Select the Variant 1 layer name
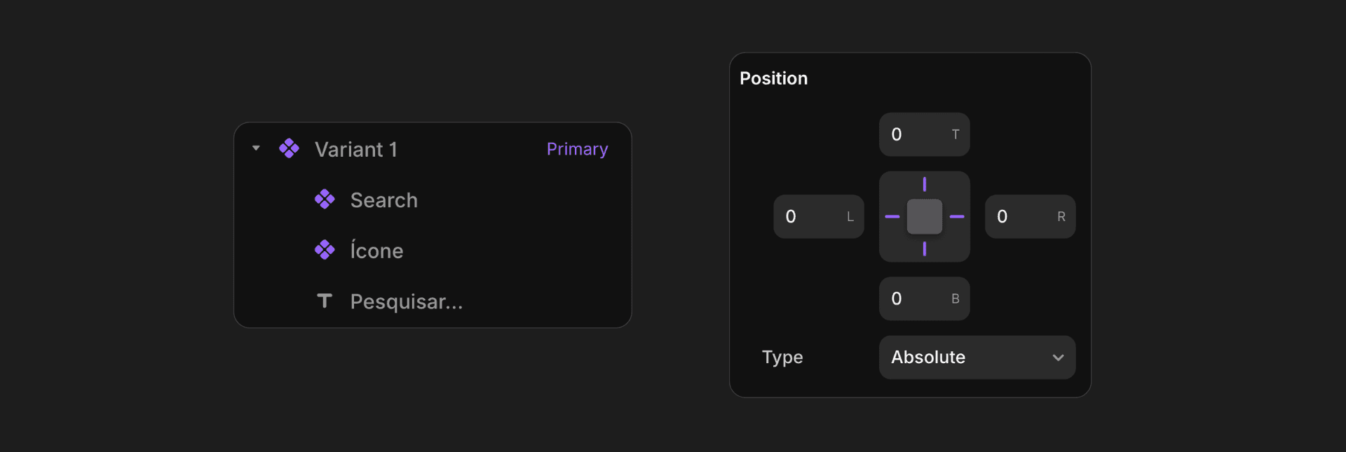Viewport: 1346px width, 452px height. (x=356, y=149)
